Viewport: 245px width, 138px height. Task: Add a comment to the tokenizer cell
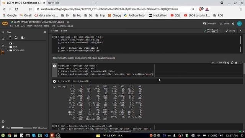tap(225, 63)
